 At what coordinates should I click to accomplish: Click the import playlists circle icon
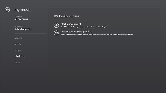(56, 33)
